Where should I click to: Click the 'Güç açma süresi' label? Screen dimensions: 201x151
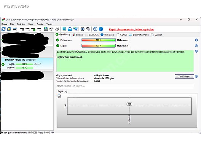pyautogui.click(x=64, y=75)
